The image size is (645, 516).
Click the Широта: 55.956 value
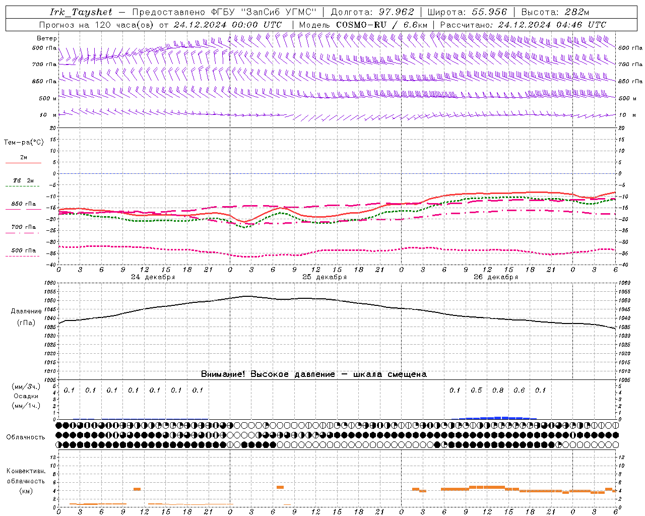(467, 12)
